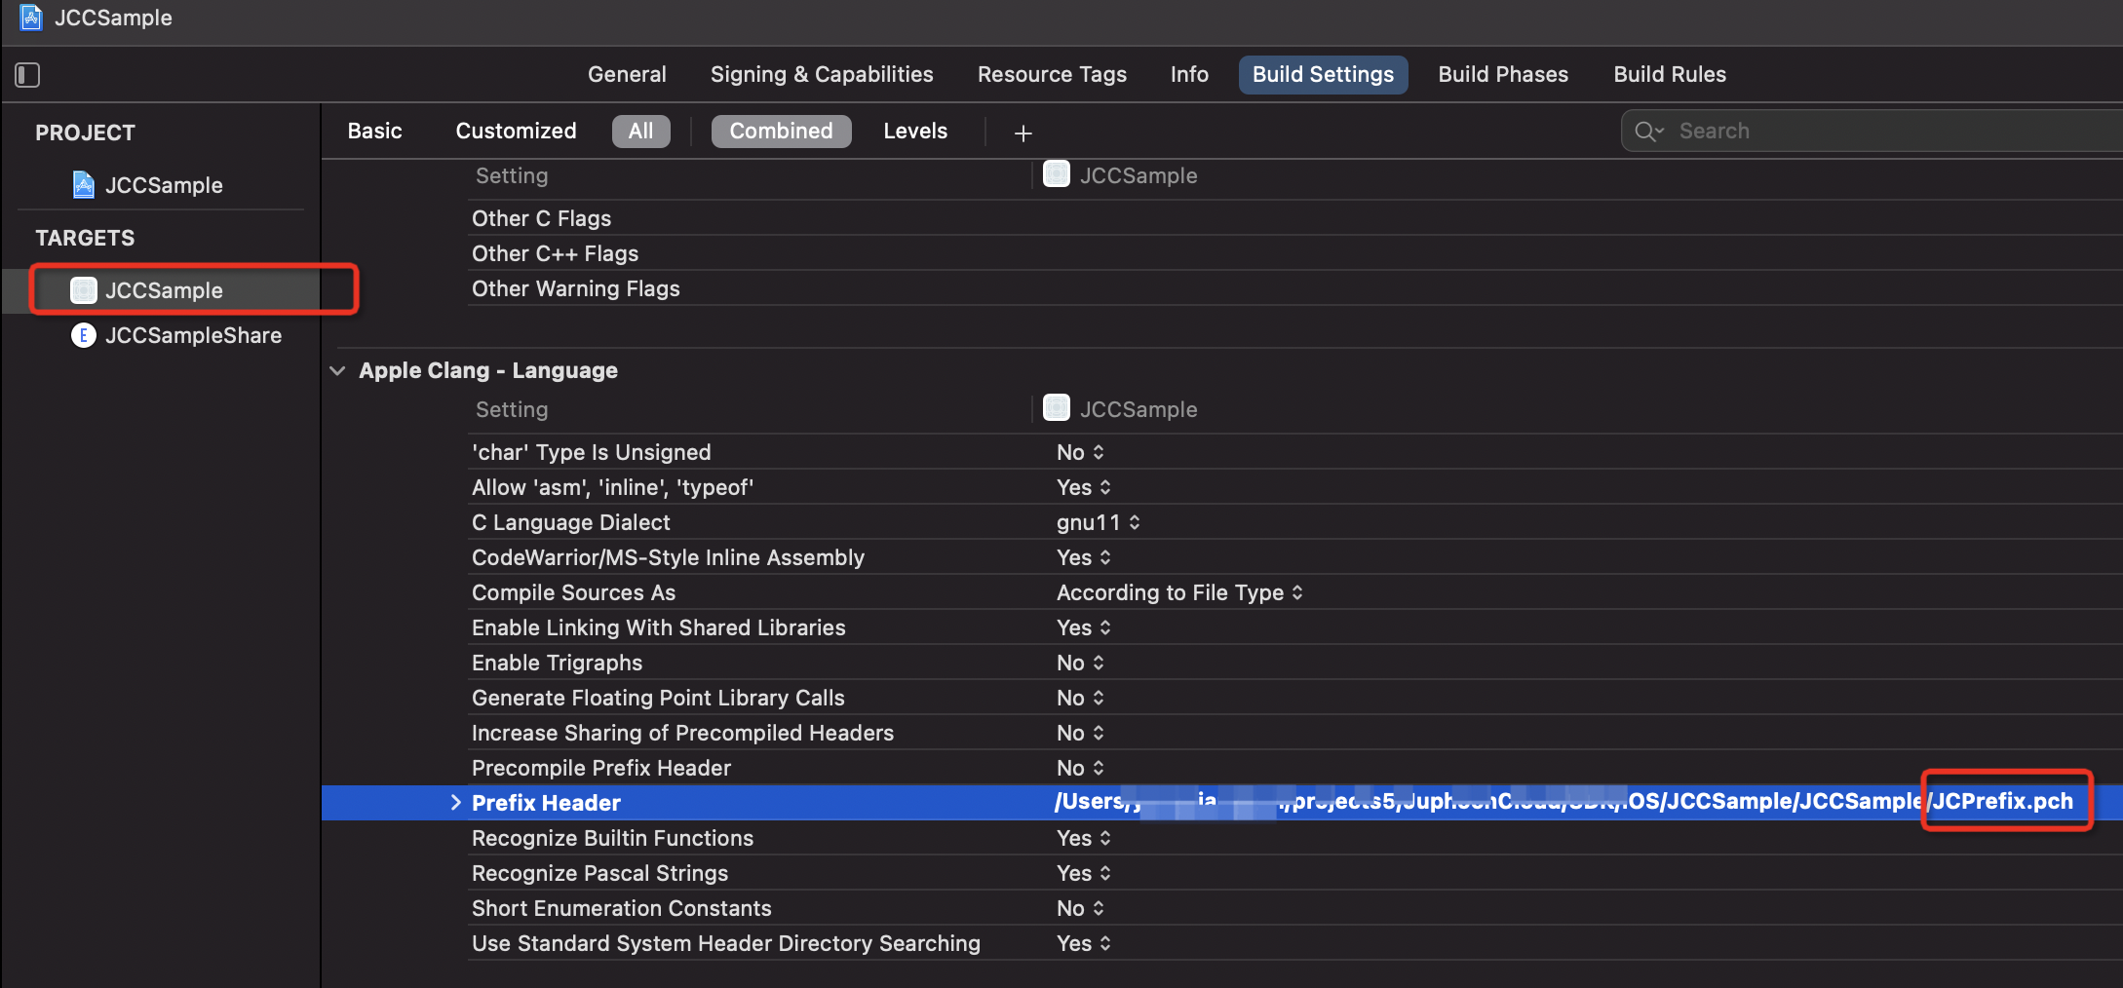The width and height of the screenshot is (2123, 988).
Task: Open Generate Floating Point Library Calls dropdown
Action: [1080, 698]
